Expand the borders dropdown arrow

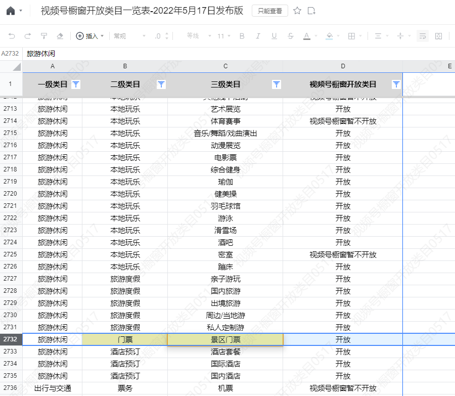tap(360, 36)
